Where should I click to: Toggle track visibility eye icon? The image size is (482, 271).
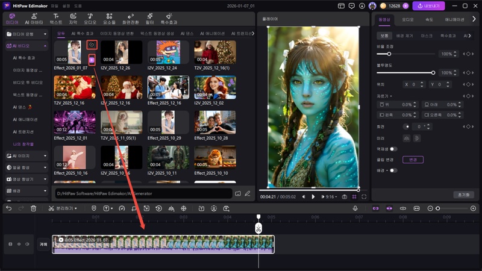point(19,244)
